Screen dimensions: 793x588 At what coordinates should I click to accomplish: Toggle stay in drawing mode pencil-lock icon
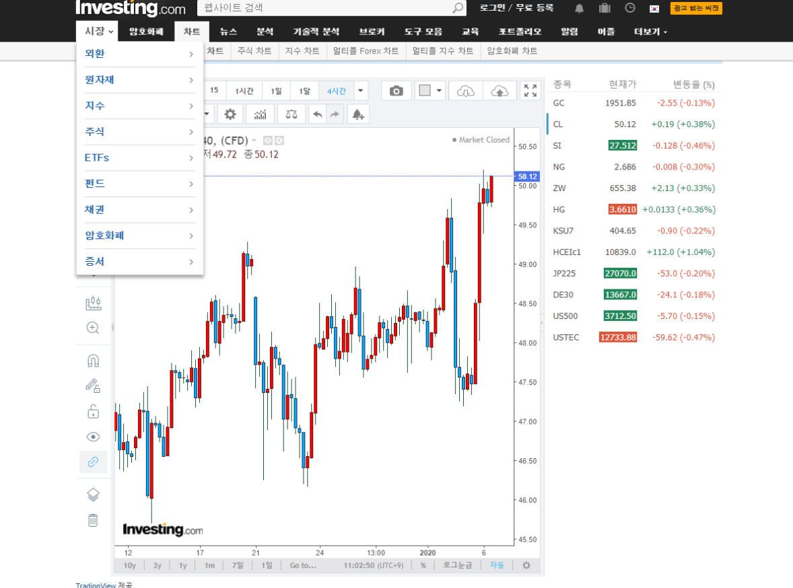click(93, 385)
